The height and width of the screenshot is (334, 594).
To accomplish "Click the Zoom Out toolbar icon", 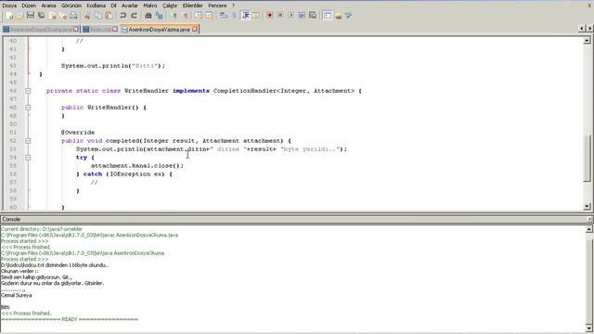I will [186, 16].
